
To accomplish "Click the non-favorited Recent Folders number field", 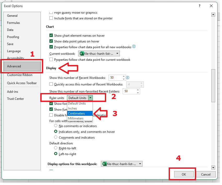I will [x=130, y=91].
